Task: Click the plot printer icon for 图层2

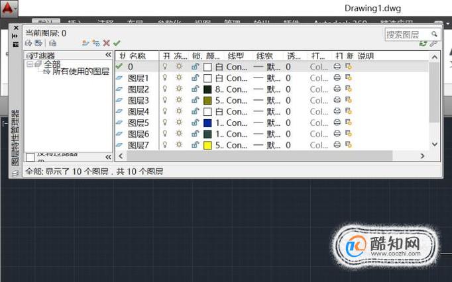Action: pos(337,89)
